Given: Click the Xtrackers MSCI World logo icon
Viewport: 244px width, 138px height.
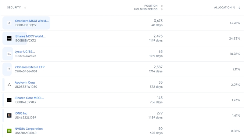Looking at the screenshot, I should pyautogui.click(x=9, y=23).
